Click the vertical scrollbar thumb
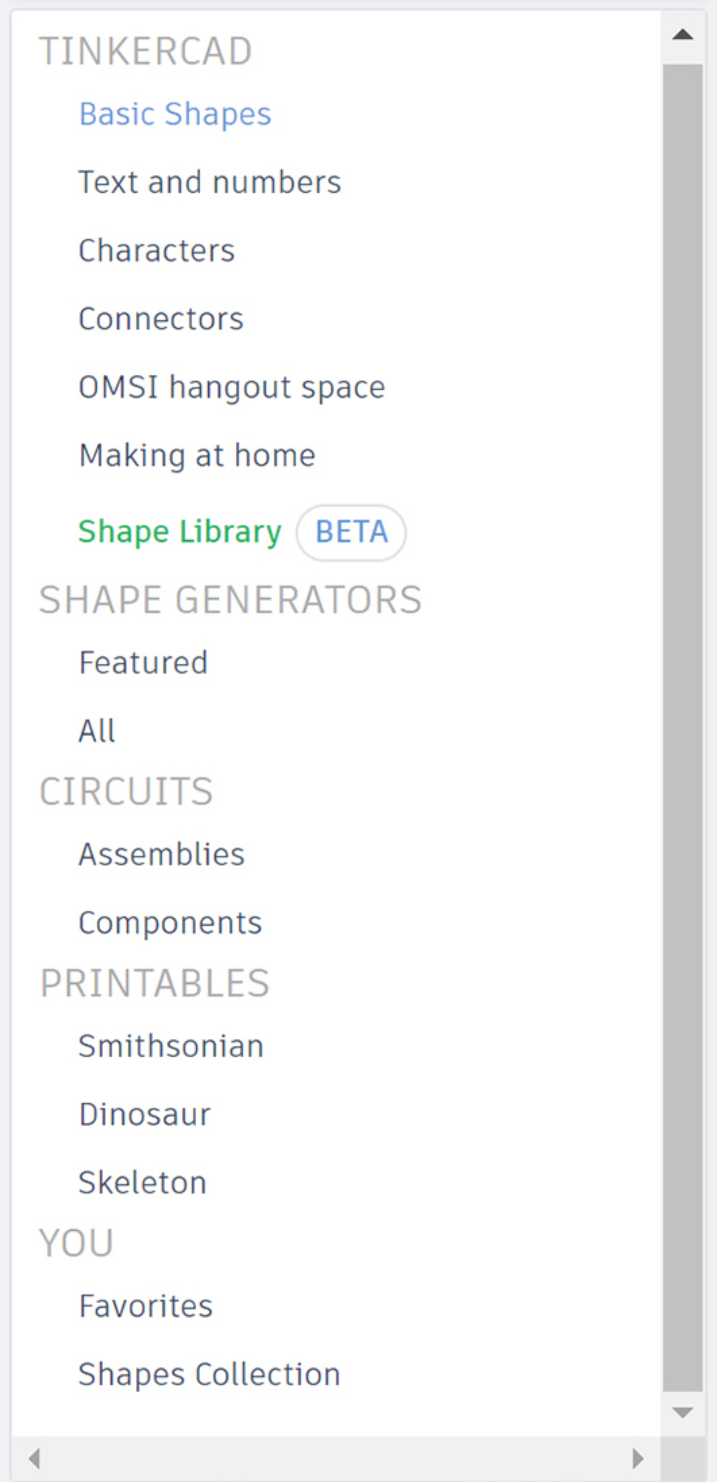The width and height of the screenshot is (717, 1482). pyautogui.click(x=682, y=727)
